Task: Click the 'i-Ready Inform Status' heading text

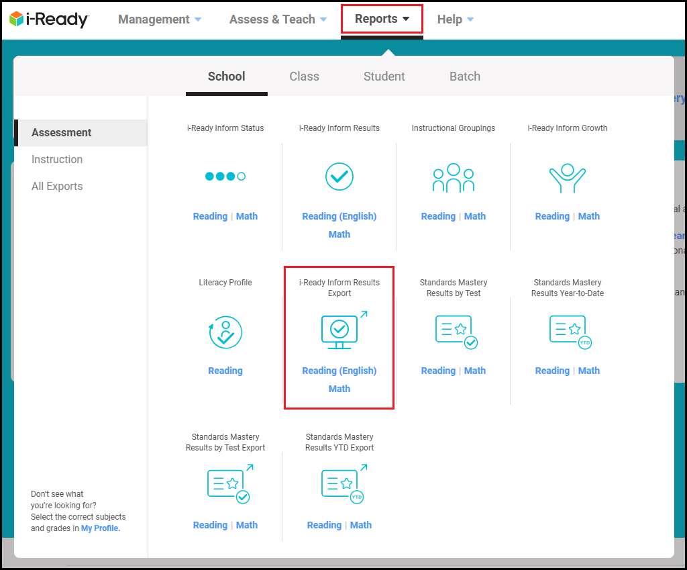Action: [x=225, y=128]
